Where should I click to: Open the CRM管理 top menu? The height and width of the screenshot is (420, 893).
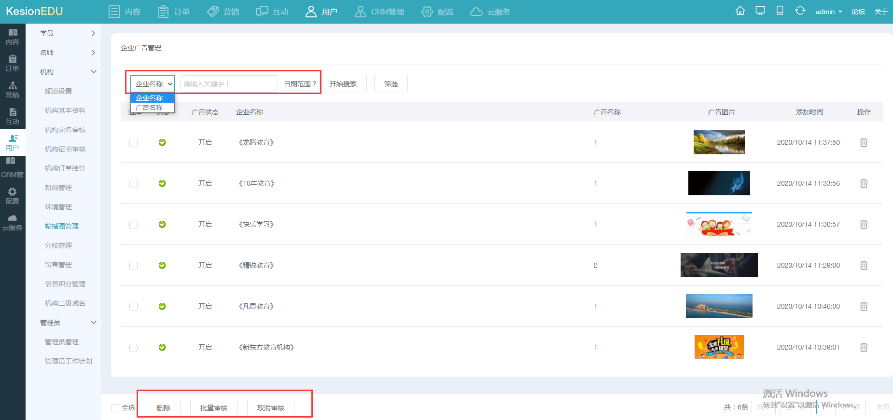coord(379,12)
